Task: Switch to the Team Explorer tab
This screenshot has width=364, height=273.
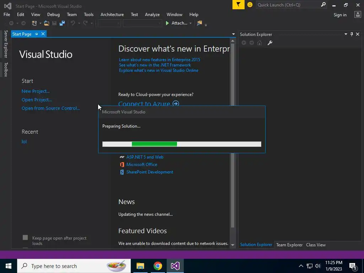Action: tap(289, 245)
